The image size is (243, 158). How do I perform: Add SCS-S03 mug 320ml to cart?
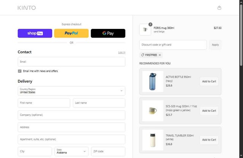209,111
